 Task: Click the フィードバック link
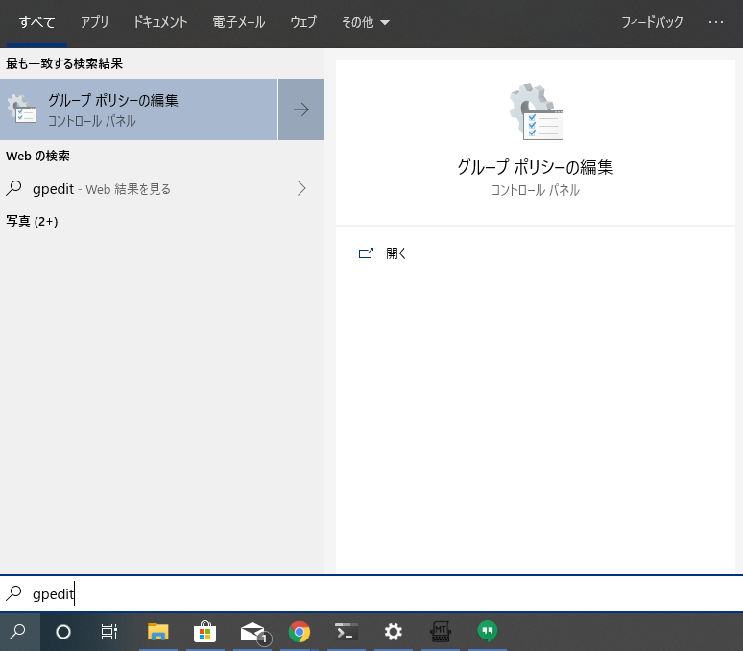click(652, 22)
